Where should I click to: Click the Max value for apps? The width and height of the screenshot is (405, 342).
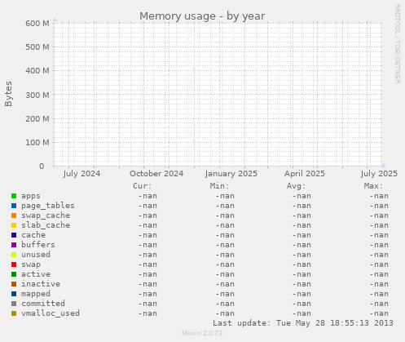[379, 196]
